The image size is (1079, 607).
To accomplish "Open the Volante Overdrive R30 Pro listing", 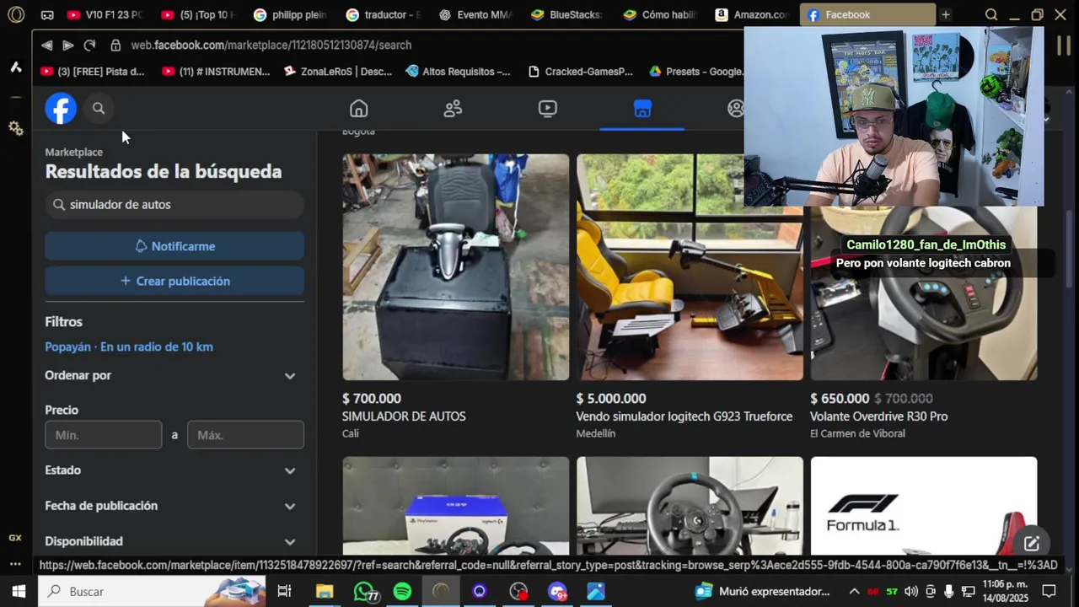I will 924,293.
